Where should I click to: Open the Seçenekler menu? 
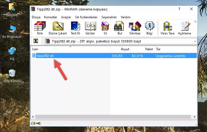pyautogui.click(x=109, y=17)
